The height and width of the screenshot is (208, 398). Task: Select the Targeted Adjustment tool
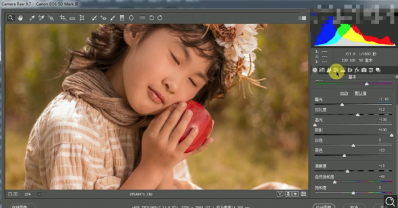(x=51, y=18)
